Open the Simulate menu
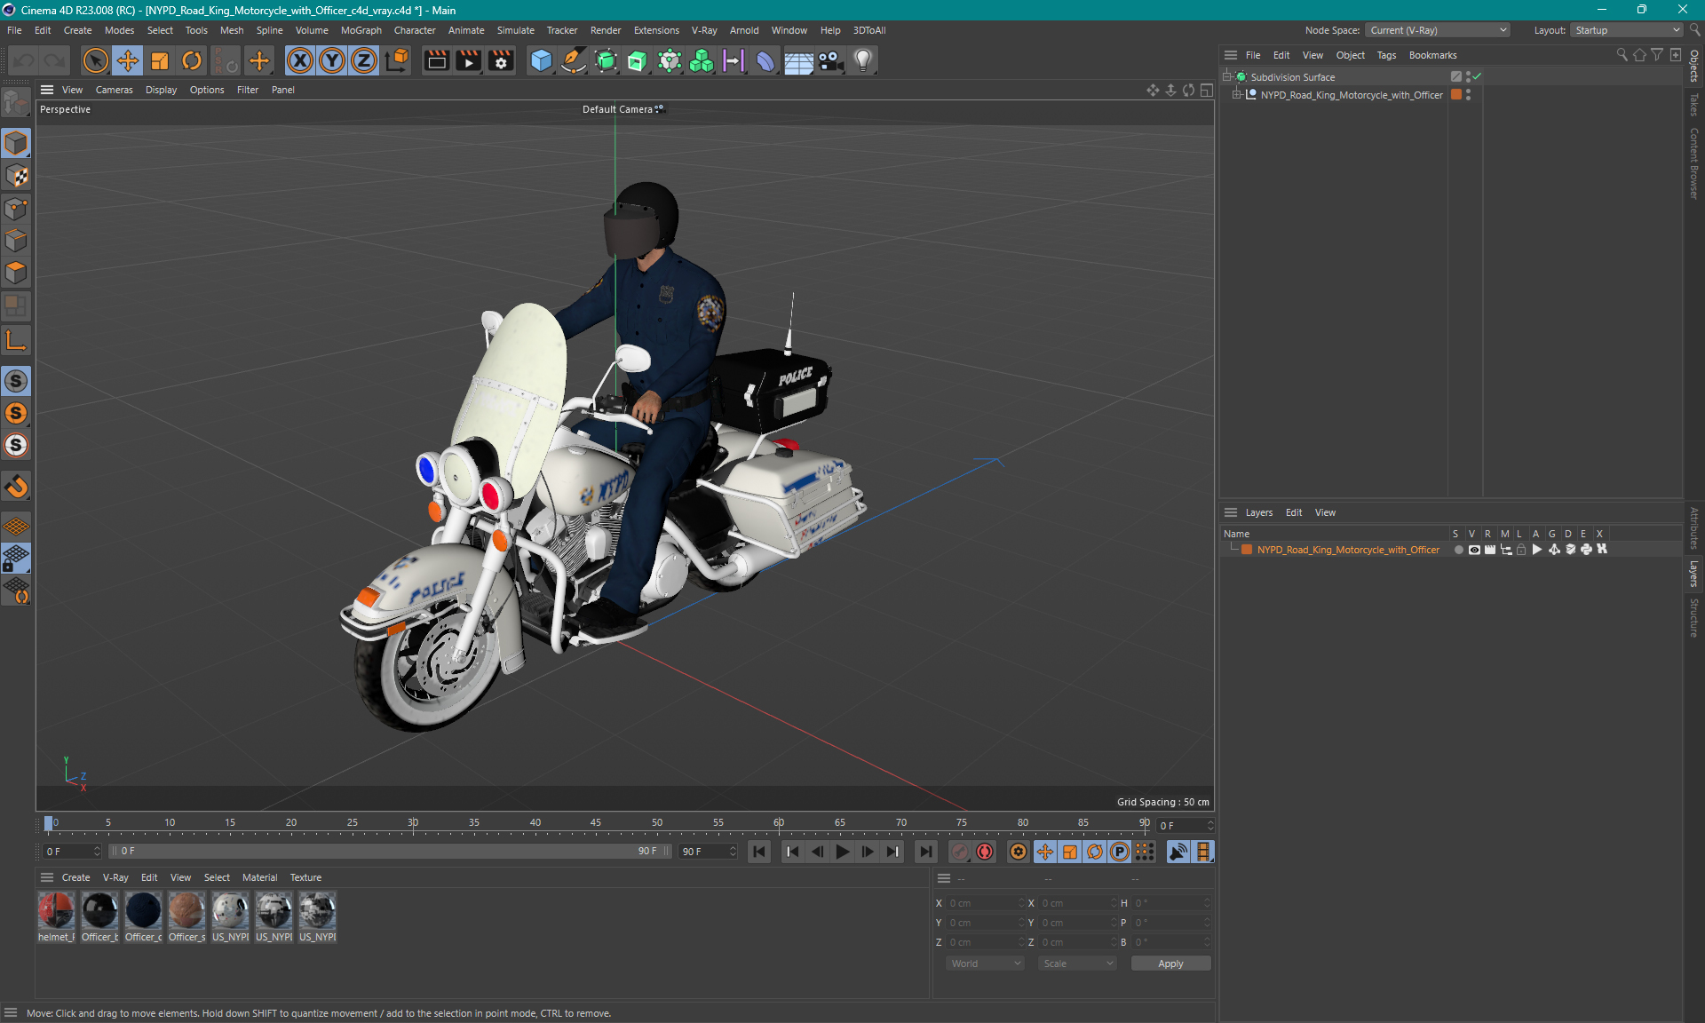 (x=515, y=30)
